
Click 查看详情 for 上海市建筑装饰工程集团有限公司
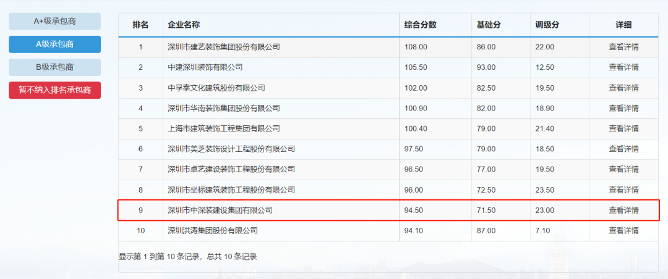click(x=623, y=128)
